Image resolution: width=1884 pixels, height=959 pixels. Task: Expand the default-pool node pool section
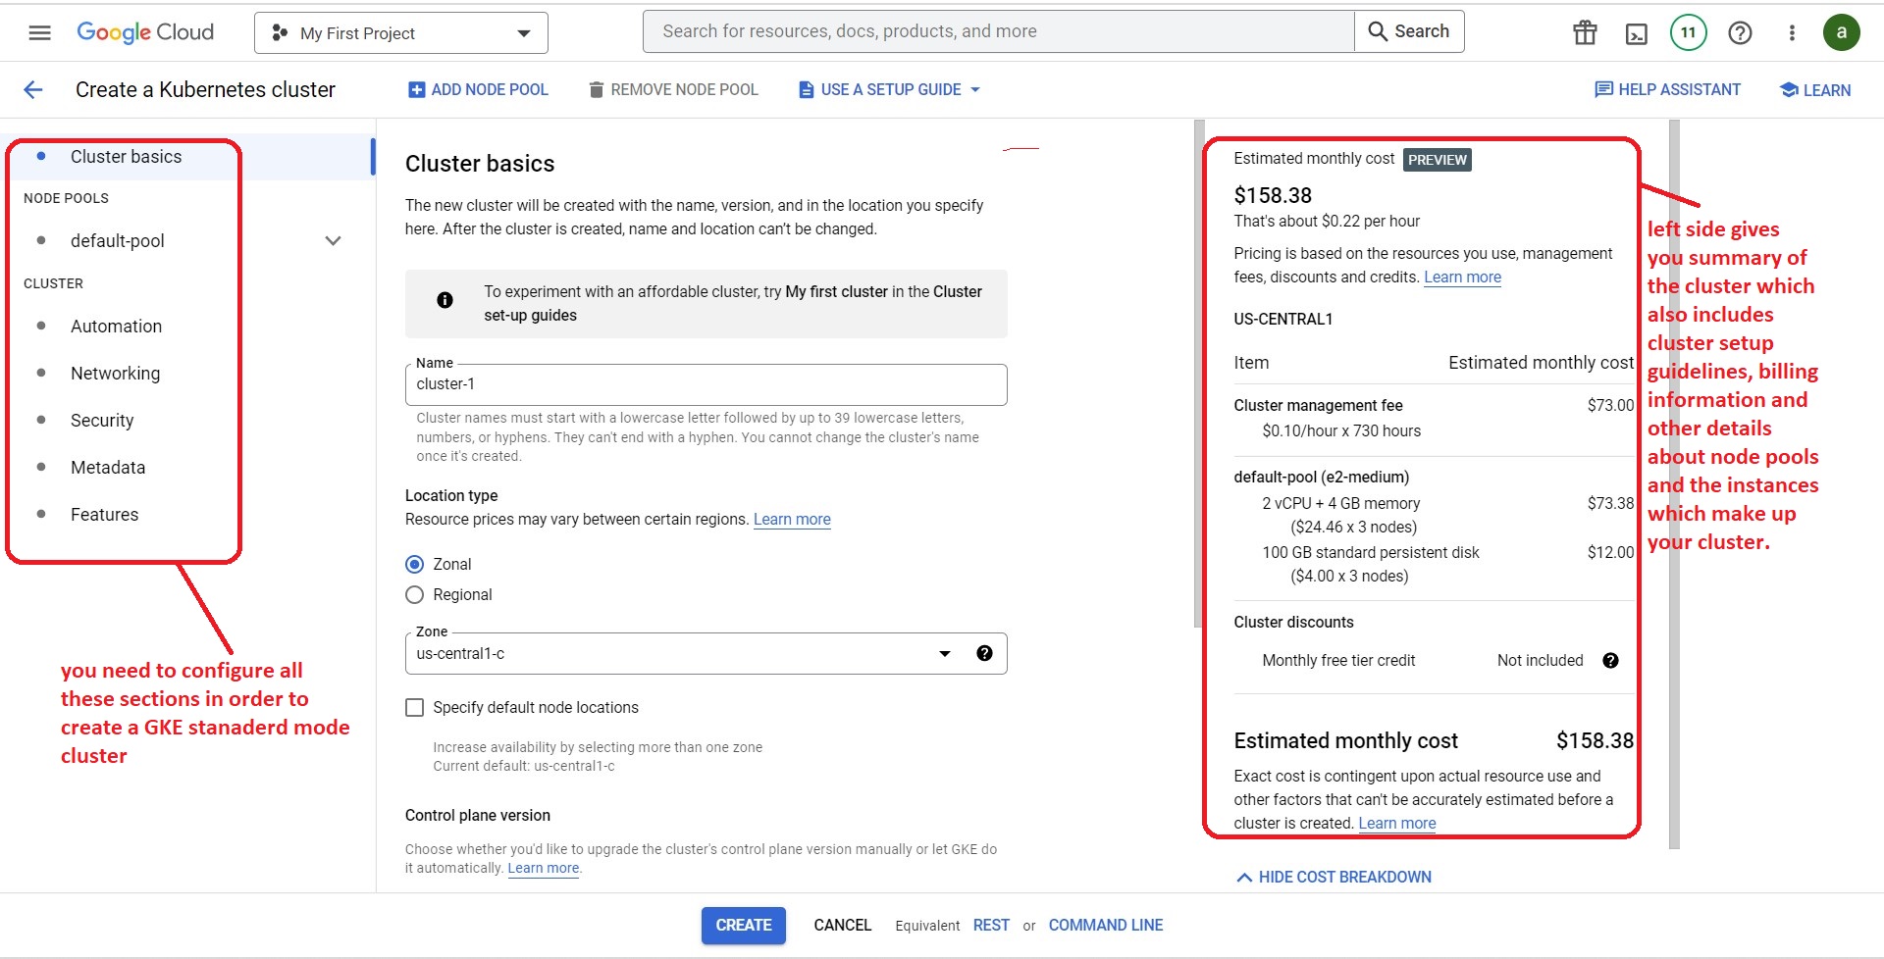333,240
